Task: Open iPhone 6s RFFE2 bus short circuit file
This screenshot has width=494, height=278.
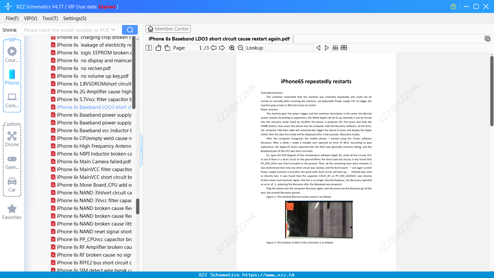Action: point(91,263)
